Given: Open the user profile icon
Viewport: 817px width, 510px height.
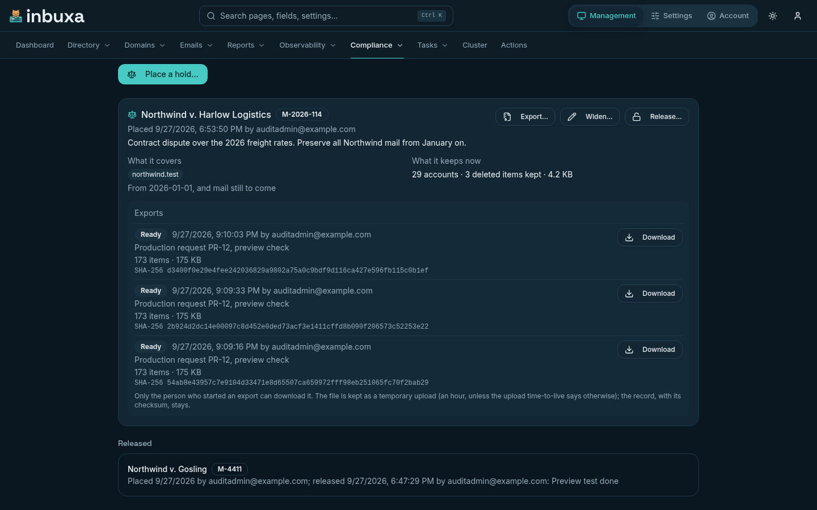Looking at the screenshot, I should (x=798, y=16).
